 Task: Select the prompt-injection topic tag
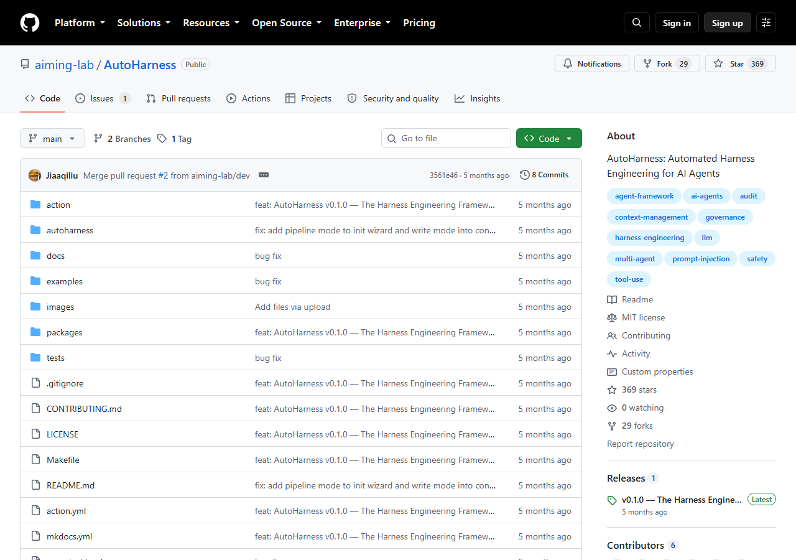701,259
